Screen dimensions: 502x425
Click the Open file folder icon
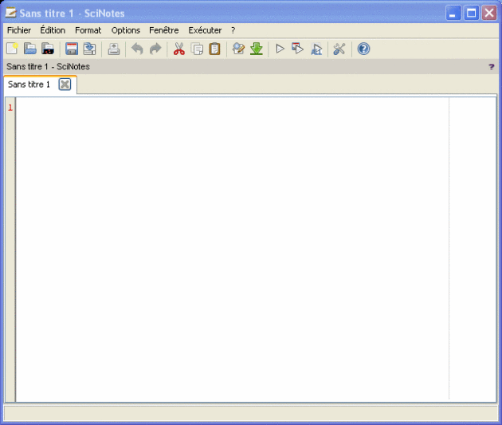(x=30, y=49)
